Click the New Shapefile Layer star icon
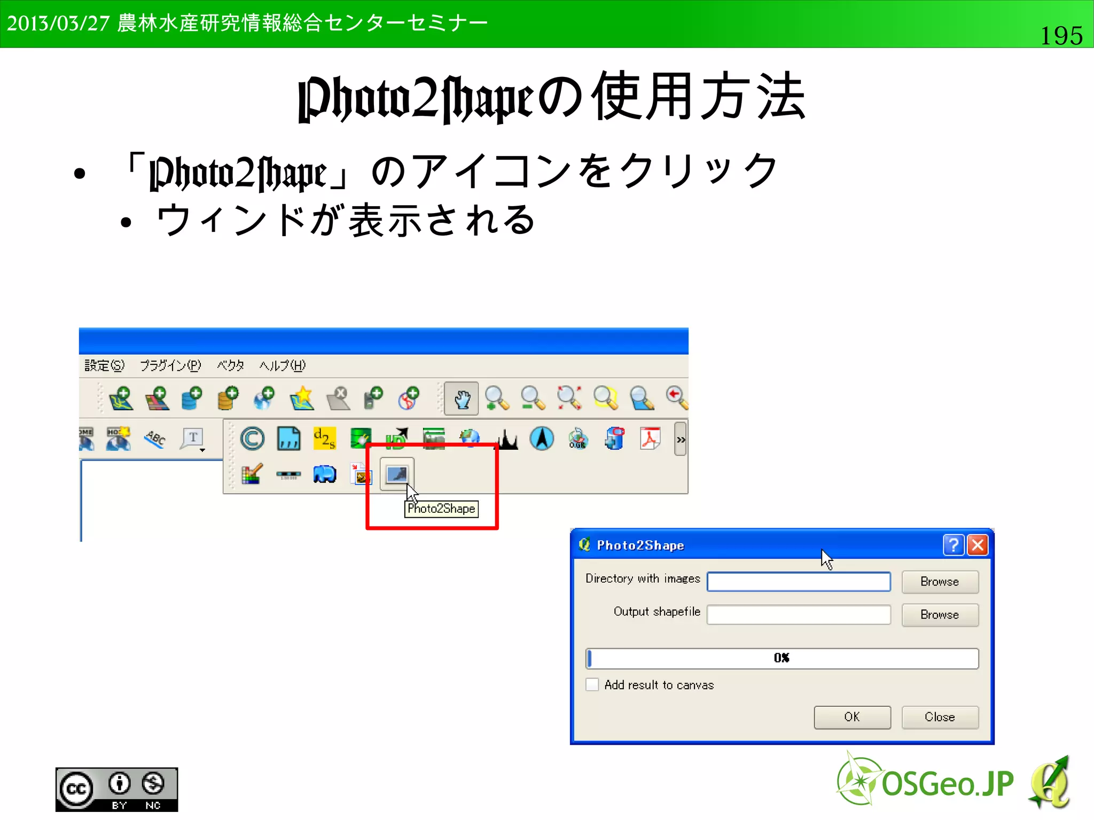The image size is (1094, 820). coord(301,398)
